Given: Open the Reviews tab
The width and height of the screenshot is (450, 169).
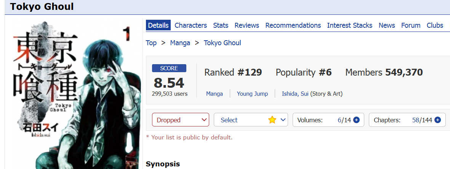Looking at the screenshot, I should [x=247, y=25].
